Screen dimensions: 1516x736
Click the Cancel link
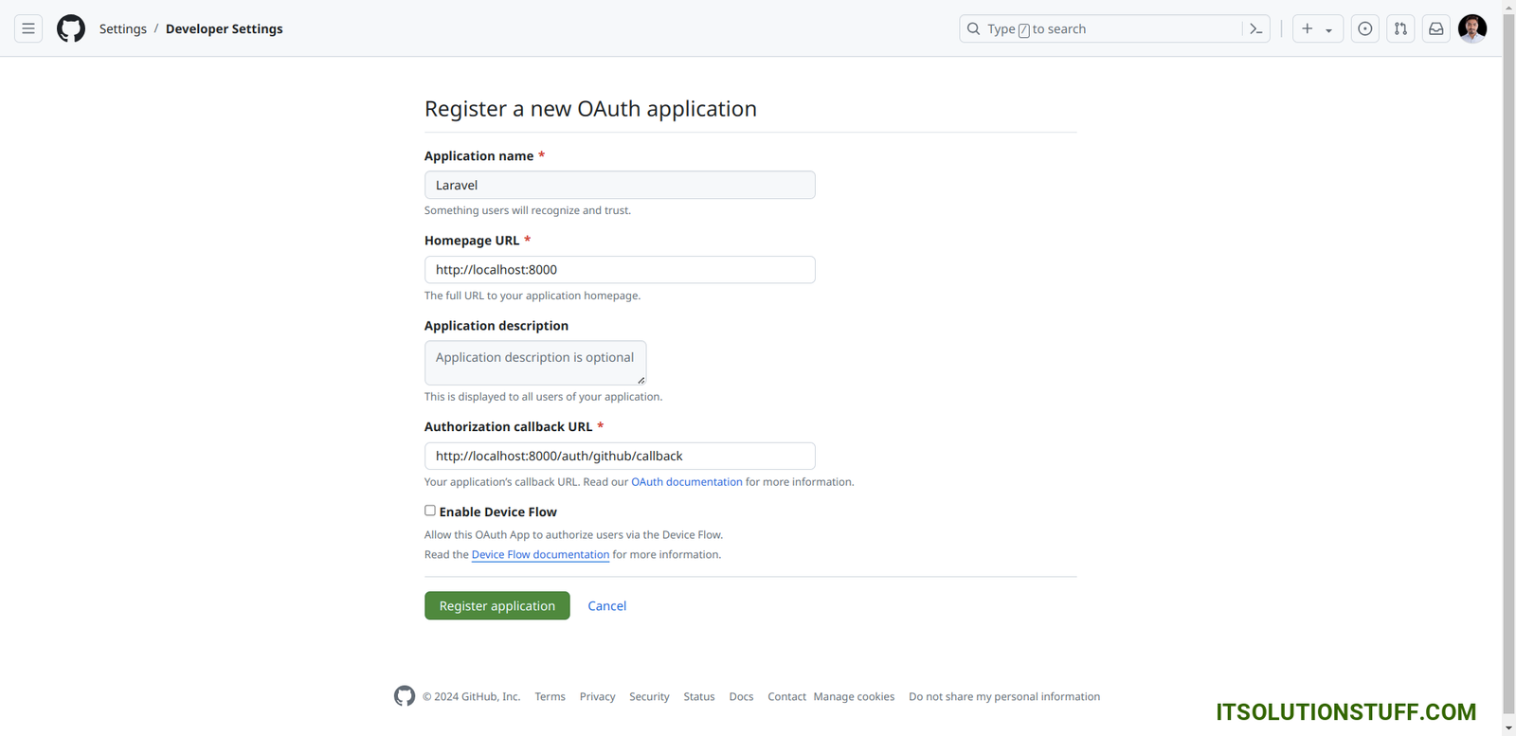[607, 606]
